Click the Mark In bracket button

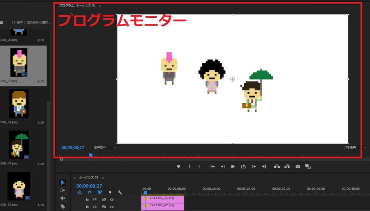pos(189,167)
